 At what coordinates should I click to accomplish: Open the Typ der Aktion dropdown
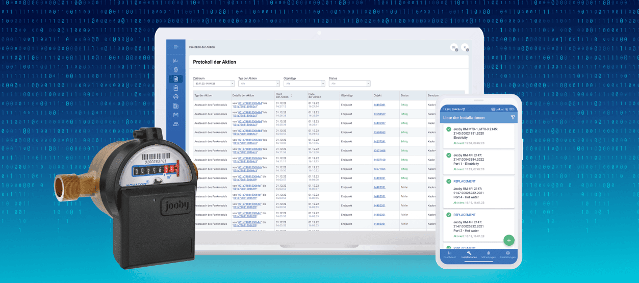point(259,84)
